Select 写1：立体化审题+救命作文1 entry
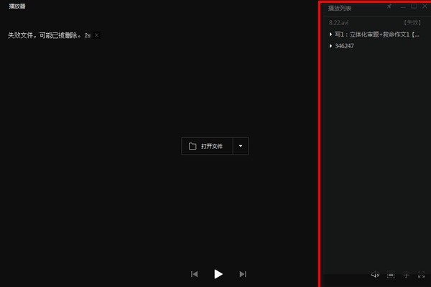This screenshot has height=287, width=431. [377, 35]
